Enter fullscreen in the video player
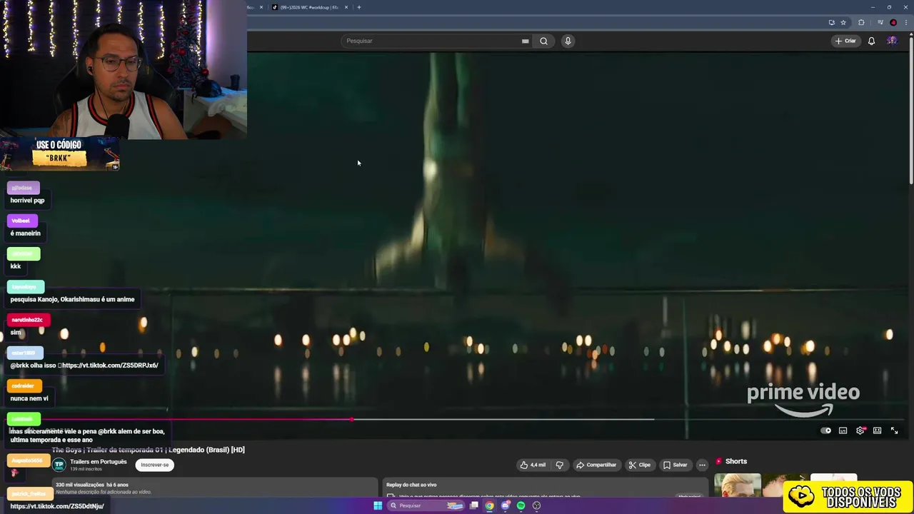Image resolution: width=914 pixels, height=514 pixels. [x=894, y=430]
